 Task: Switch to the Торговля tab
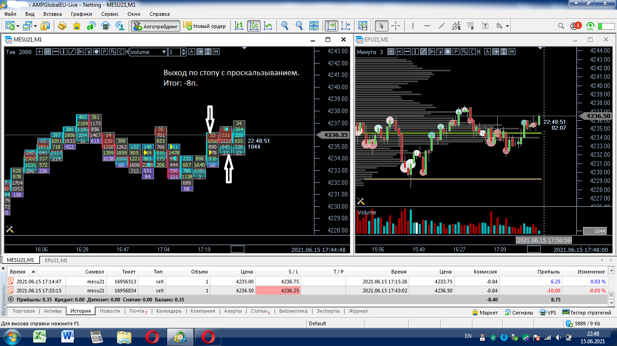(23, 311)
